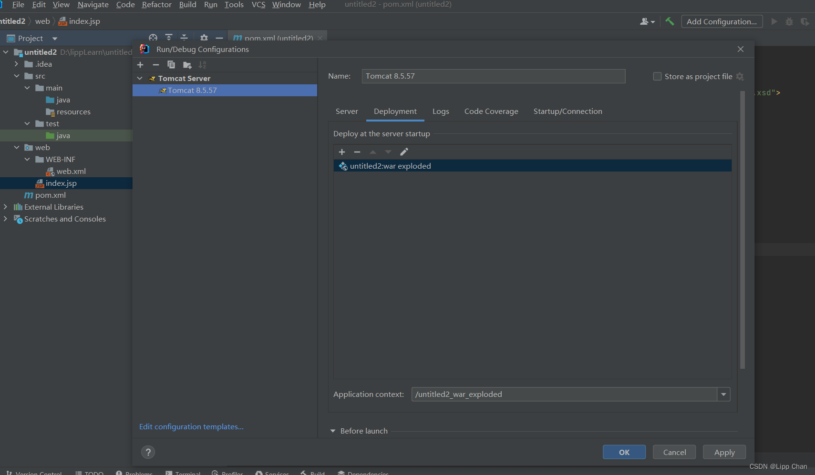The image size is (815, 475).
Task: Click in the Name input field
Action: [x=494, y=76]
